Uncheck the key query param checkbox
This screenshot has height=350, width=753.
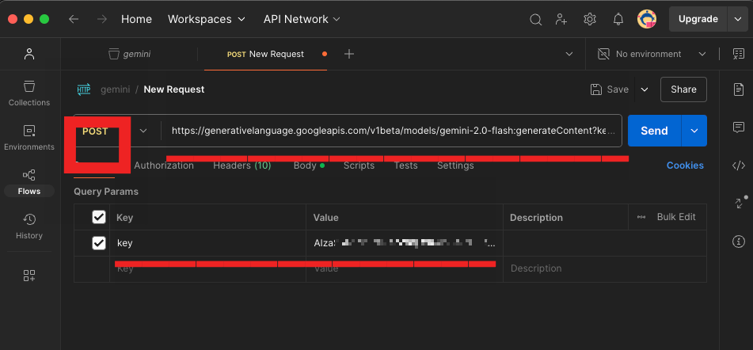99,243
